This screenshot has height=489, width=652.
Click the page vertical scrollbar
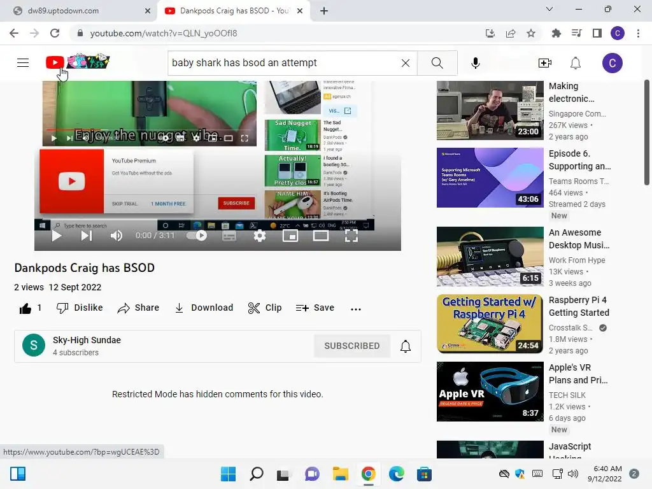click(647, 132)
